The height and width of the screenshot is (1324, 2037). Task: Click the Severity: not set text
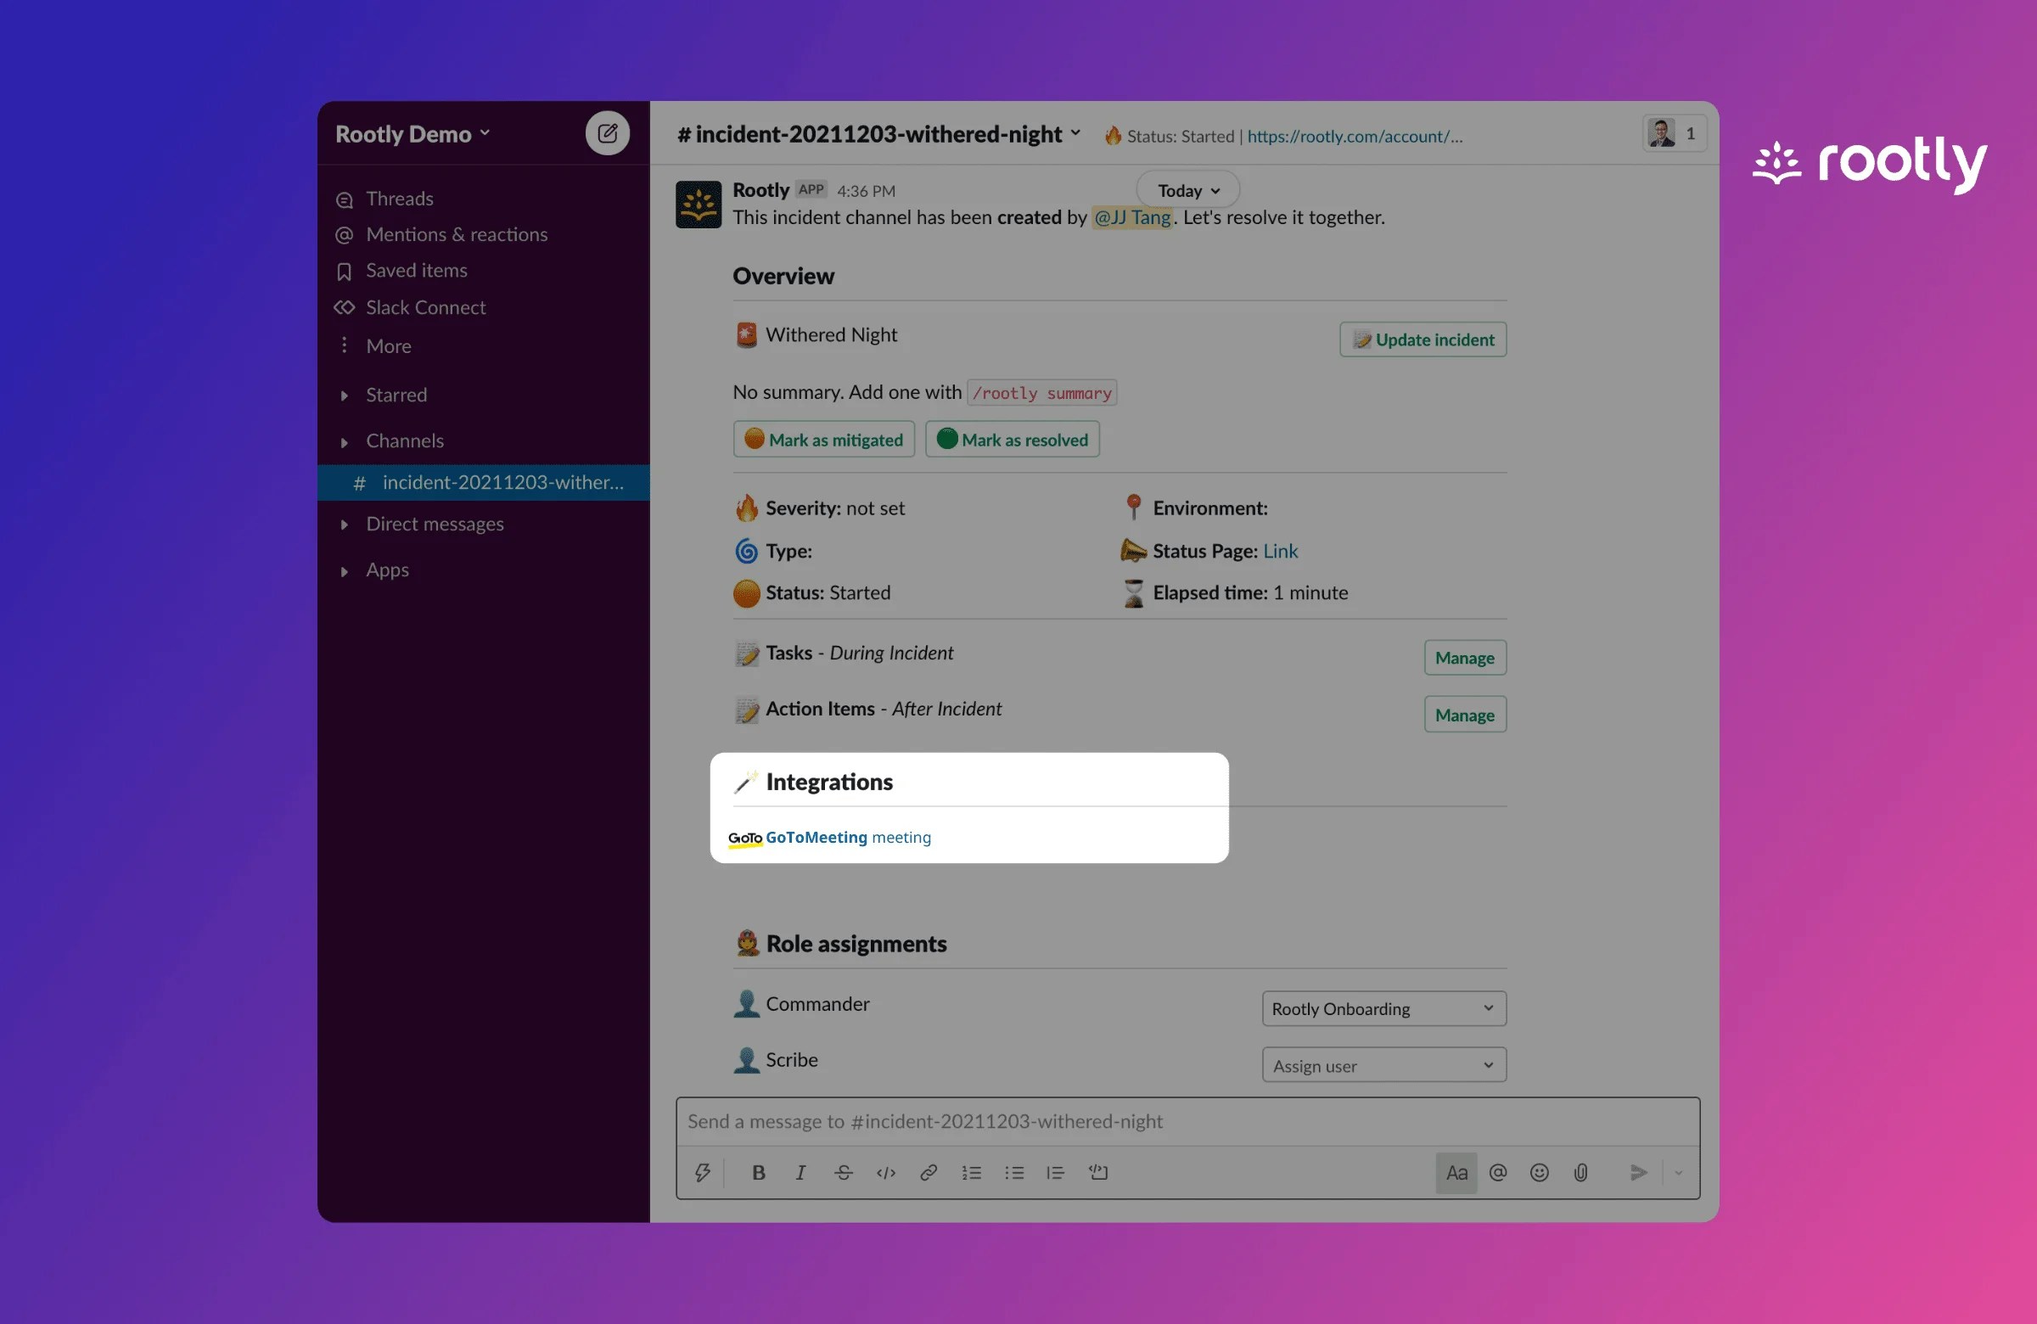click(x=834, y=508)
